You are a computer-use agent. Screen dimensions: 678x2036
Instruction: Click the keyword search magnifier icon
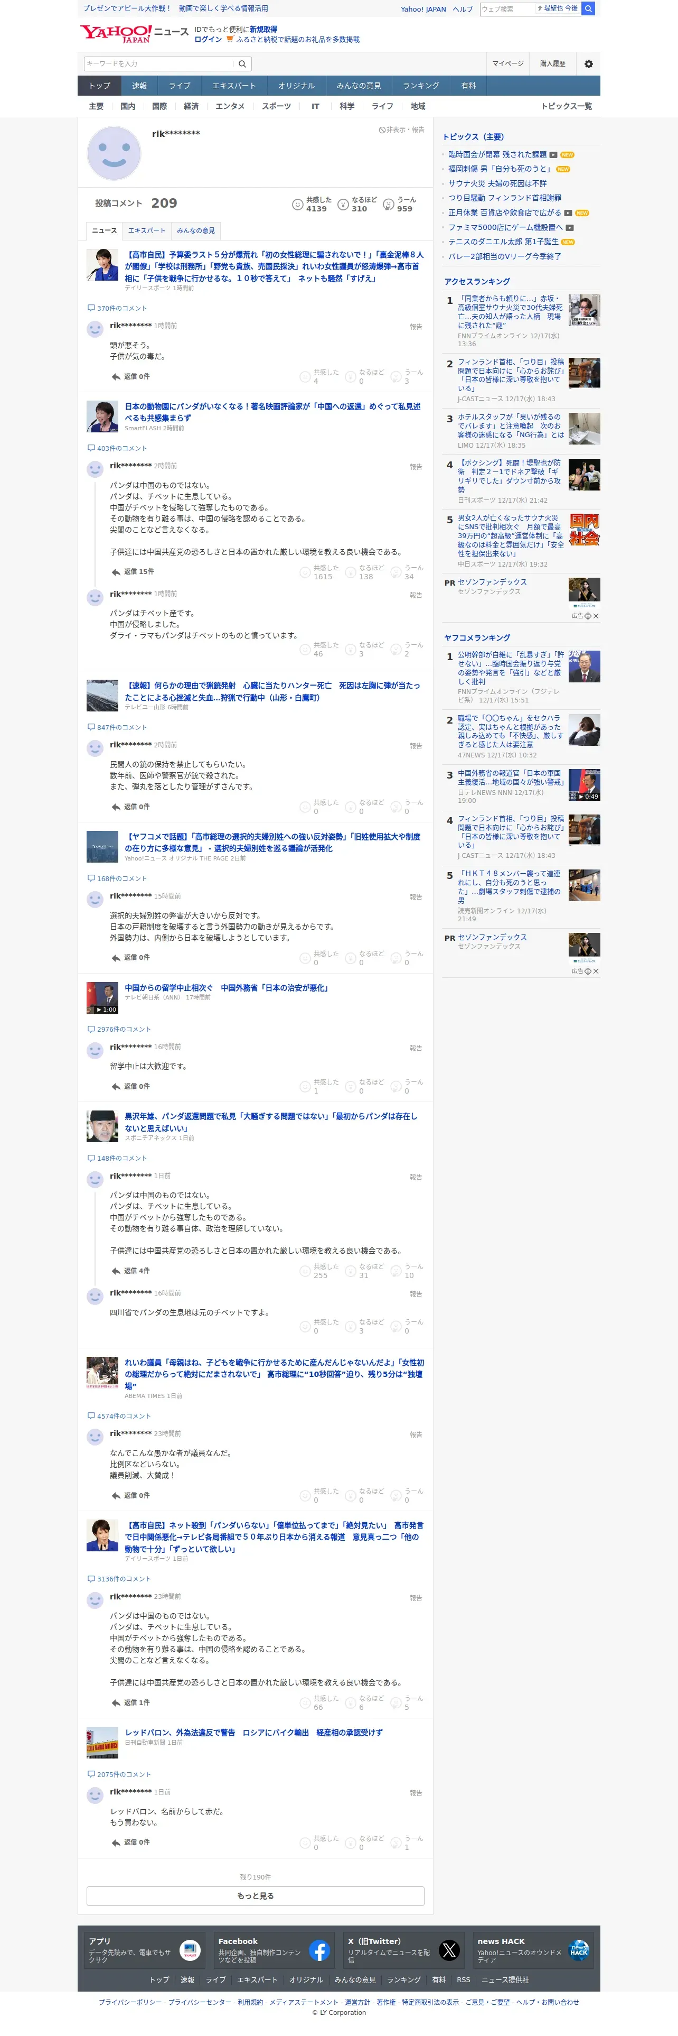click(242, 64)
